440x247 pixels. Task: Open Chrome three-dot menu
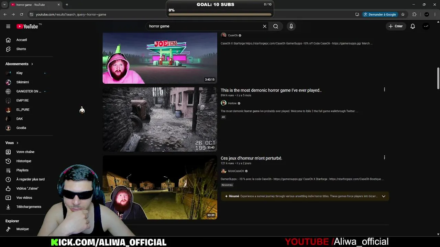pos(435,14)
